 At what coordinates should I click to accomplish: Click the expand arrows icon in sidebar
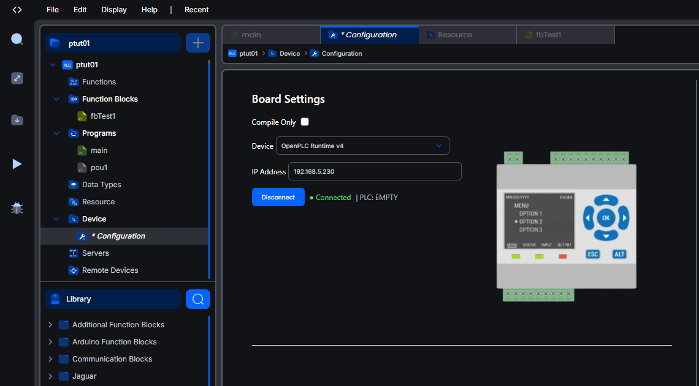click(x=17, y=78)
